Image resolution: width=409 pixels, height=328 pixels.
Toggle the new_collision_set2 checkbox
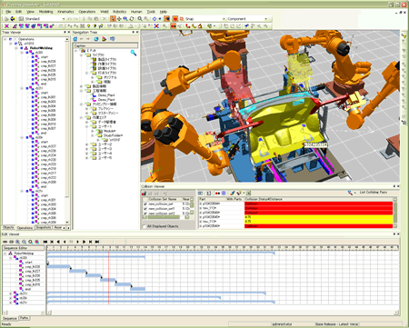click(145, 214)
